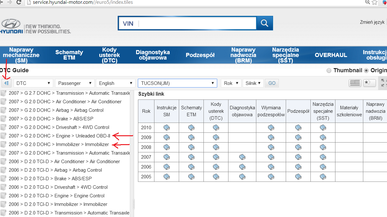
Task: Open the Rok year dropdown
Action: pyautogui.click(x=231, y=83)
